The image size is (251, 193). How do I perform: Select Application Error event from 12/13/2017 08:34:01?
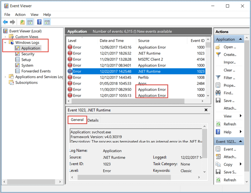pos(136,65)
